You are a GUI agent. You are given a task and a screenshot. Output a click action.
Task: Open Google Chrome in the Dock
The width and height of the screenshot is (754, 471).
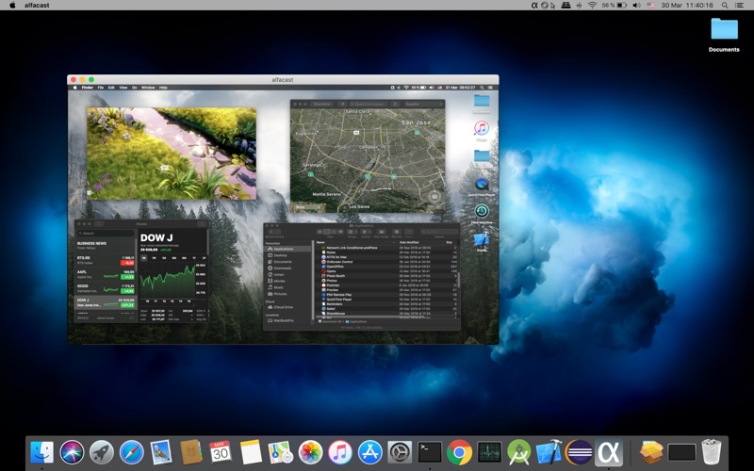[x=459, y=452]
